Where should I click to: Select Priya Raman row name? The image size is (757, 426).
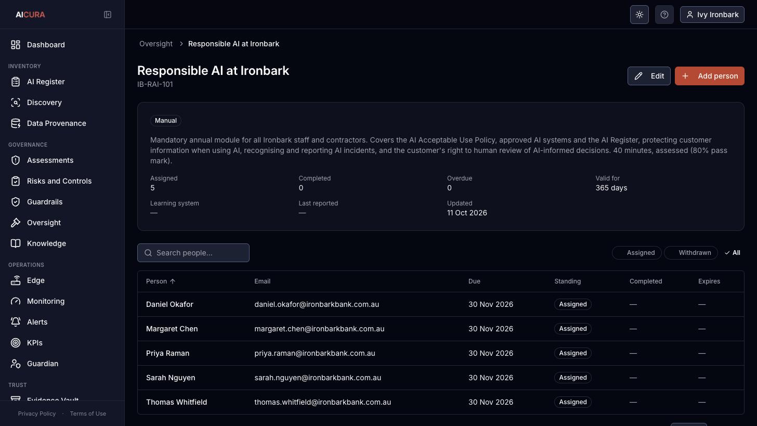point(167,353)
